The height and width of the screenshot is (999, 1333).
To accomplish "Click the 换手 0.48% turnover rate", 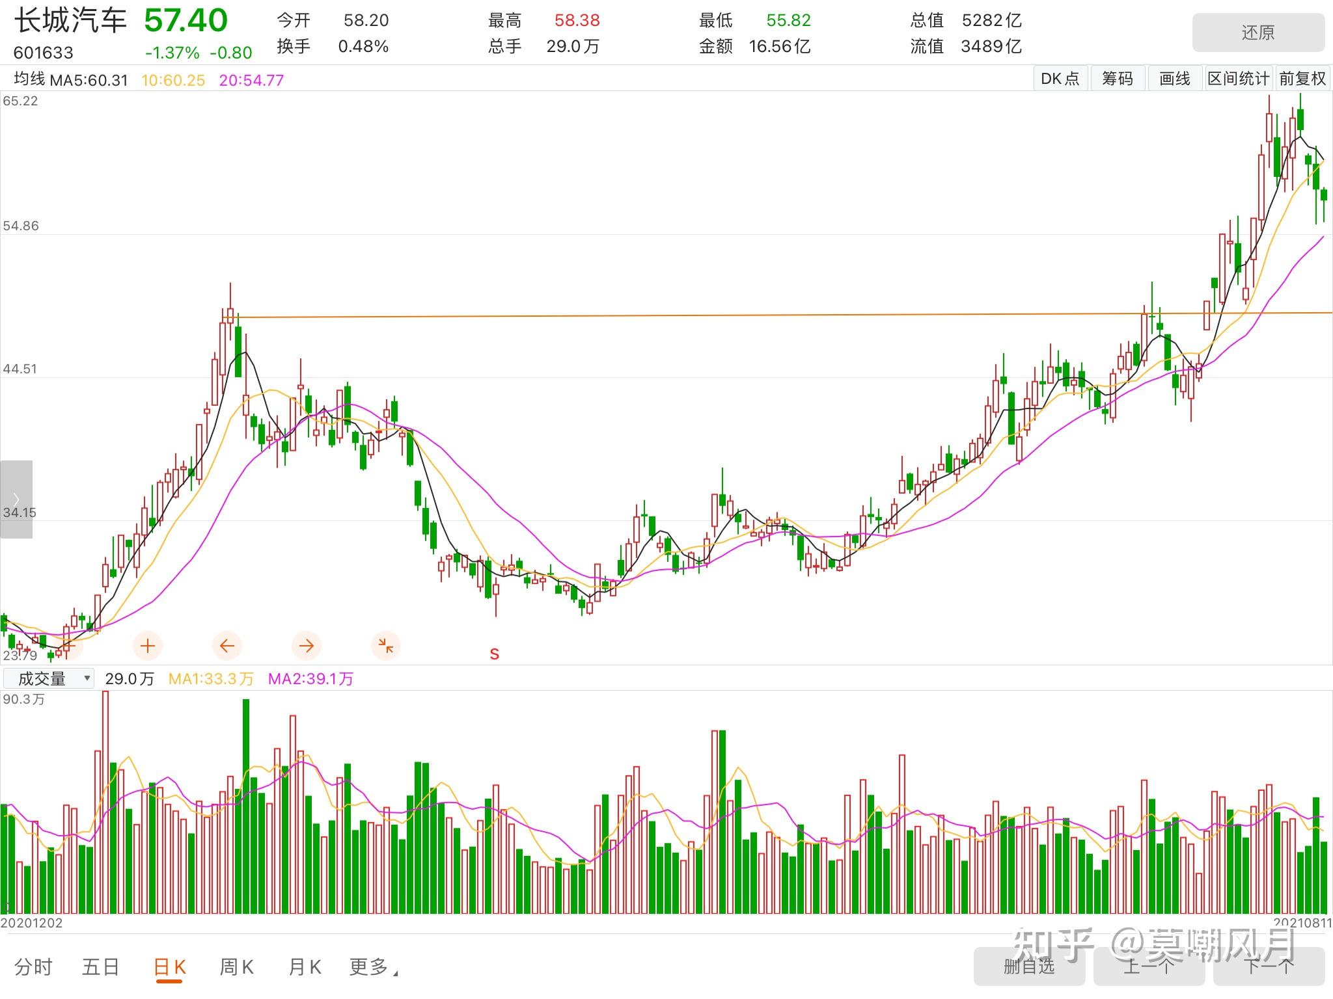I will click(363, 46).
